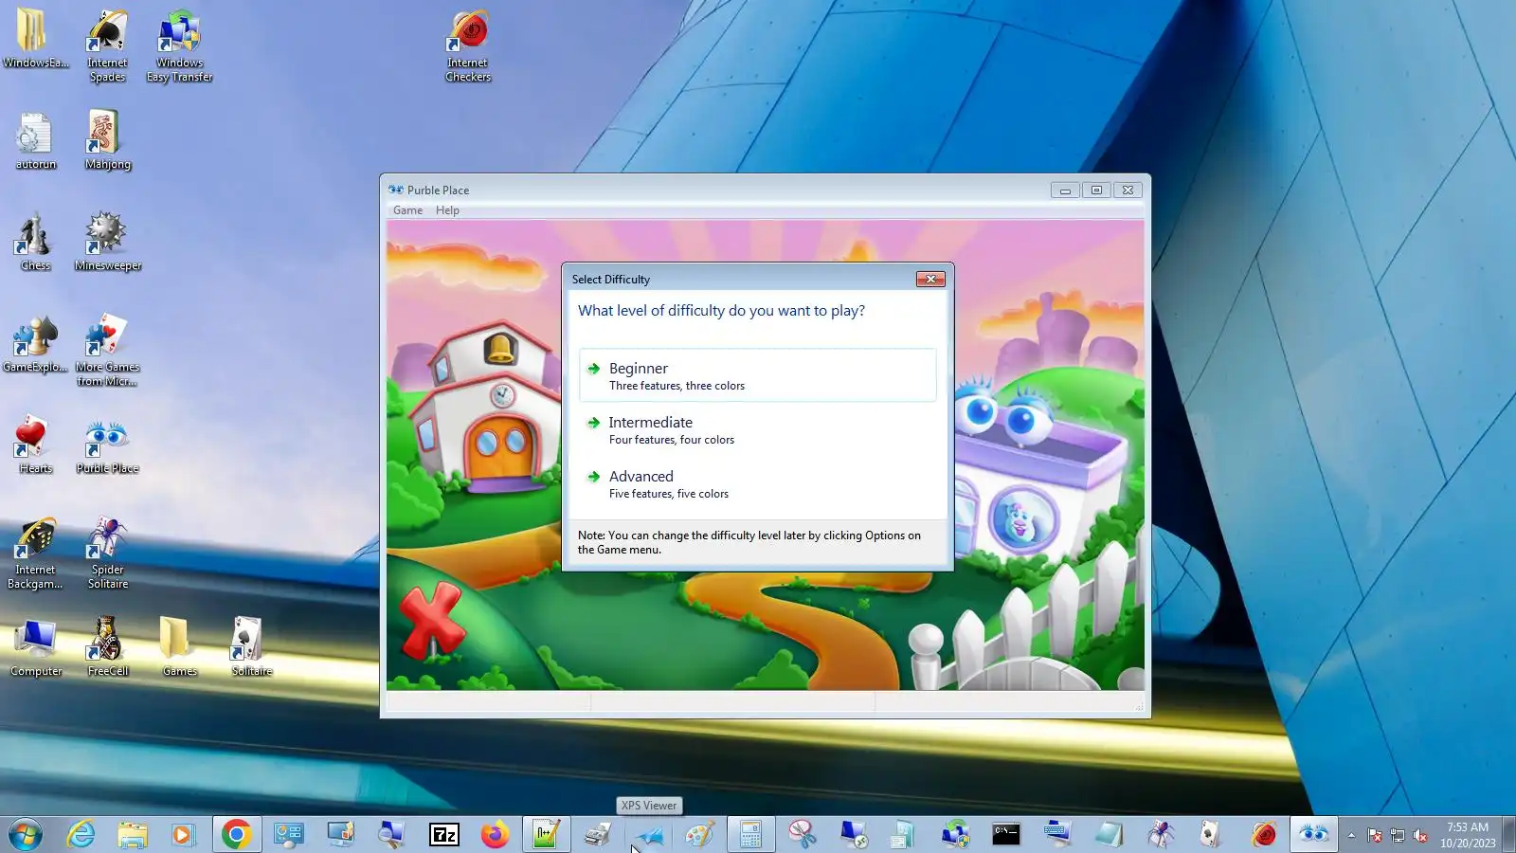Click the muted volume tray icon
This screenshot has width=1516, height=853.
click(1419, 835)
